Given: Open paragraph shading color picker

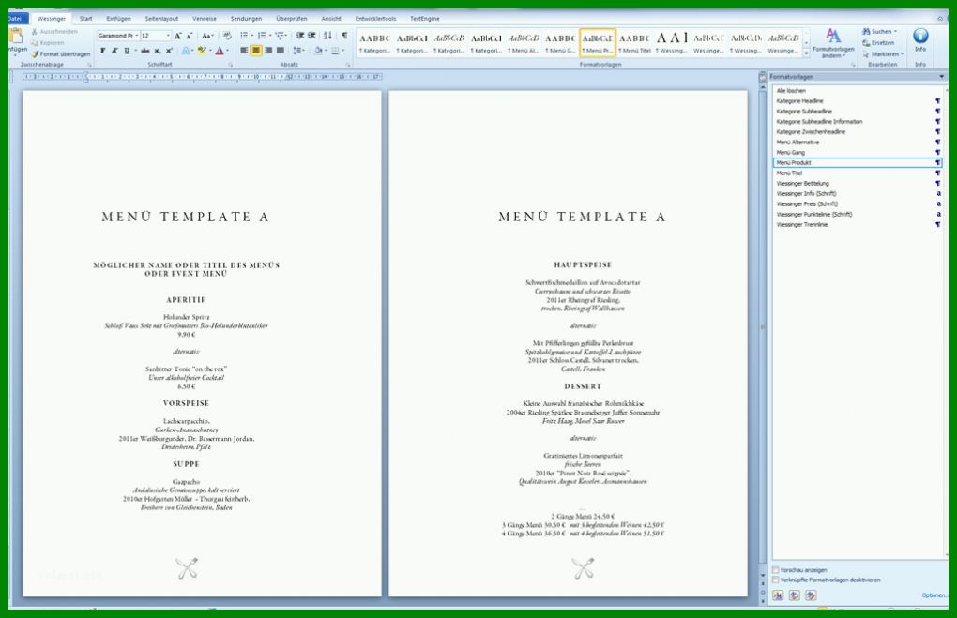Looking at the screenshot, I should (x=327, y=51).
